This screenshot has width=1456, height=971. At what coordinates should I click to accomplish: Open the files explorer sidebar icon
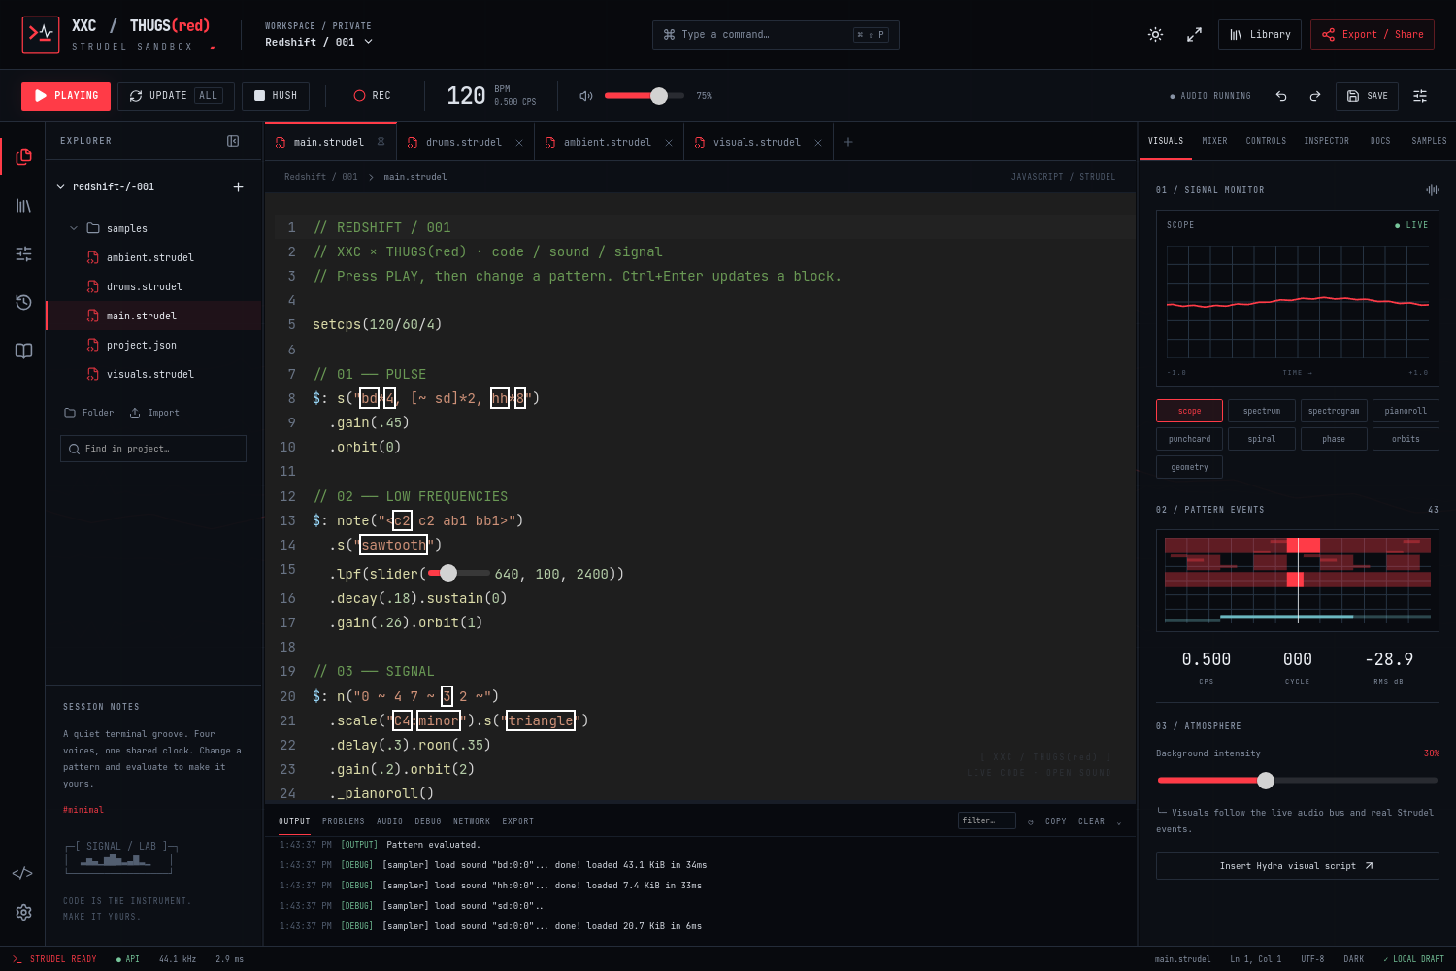point(23,156)
